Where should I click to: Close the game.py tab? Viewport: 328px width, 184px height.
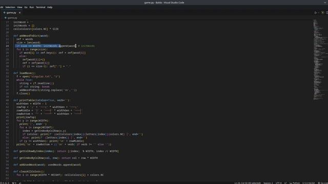pyautogui.click(x=19, y=13)
